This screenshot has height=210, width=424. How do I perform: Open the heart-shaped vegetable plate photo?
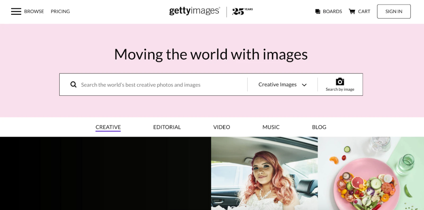pos(371,173)
